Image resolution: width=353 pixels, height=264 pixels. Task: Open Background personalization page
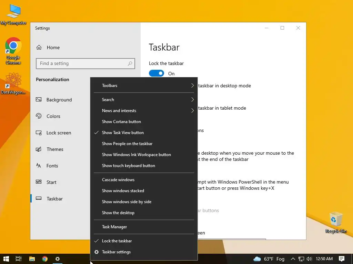[x=54, y=100]
